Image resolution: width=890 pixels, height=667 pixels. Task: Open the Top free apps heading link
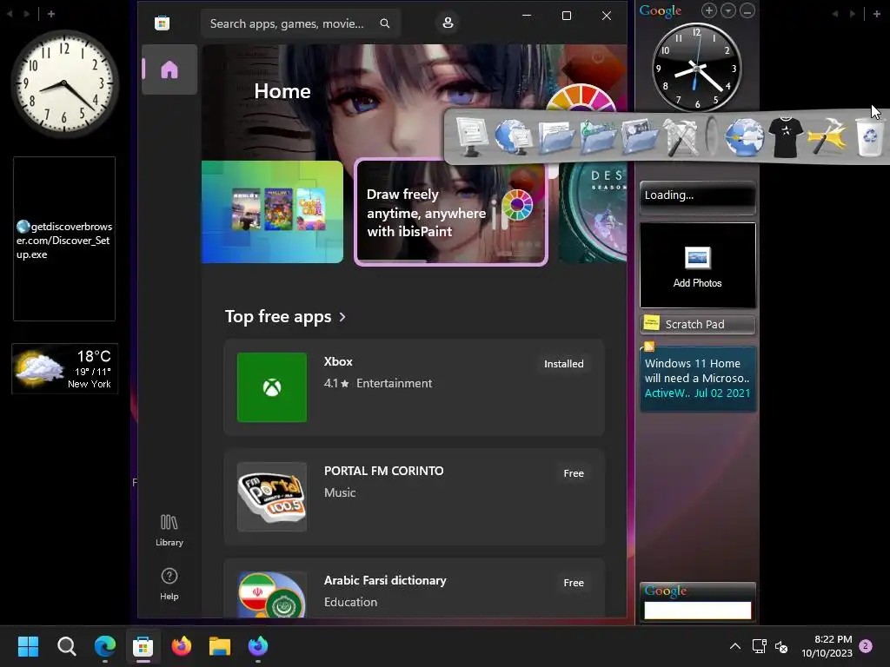278,316
